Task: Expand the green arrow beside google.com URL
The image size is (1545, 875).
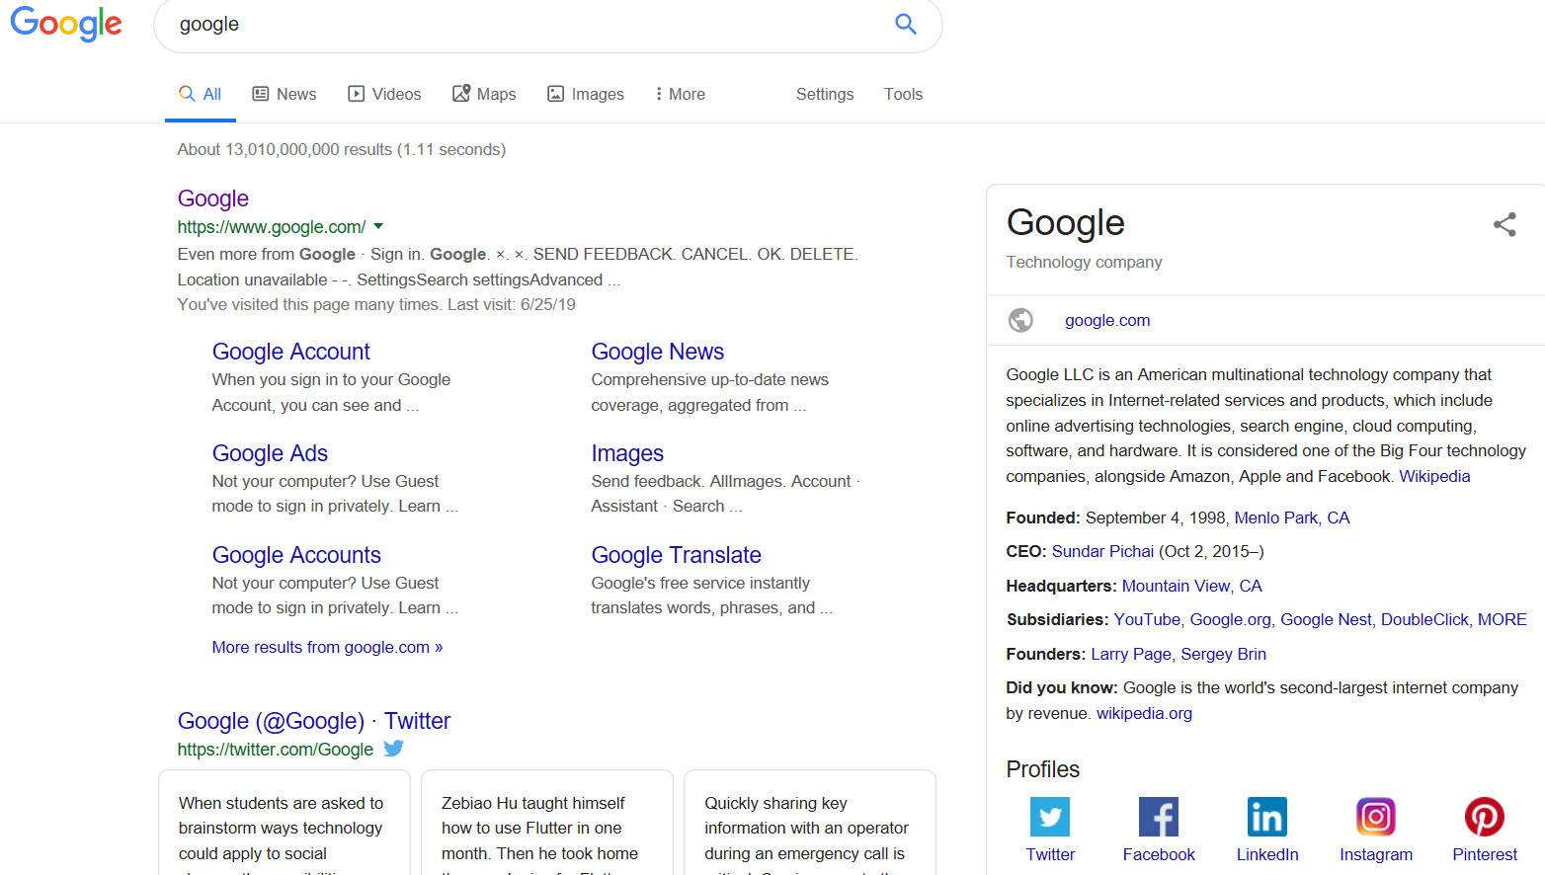Action: (378, 226)
